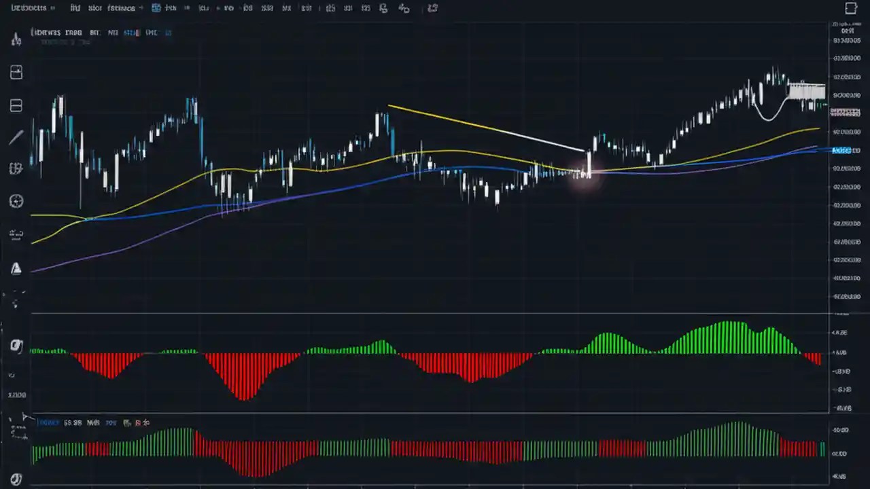Enable the alerts bell in the toolbar
This screenshot has height=489, width=870.
point(383,8)
